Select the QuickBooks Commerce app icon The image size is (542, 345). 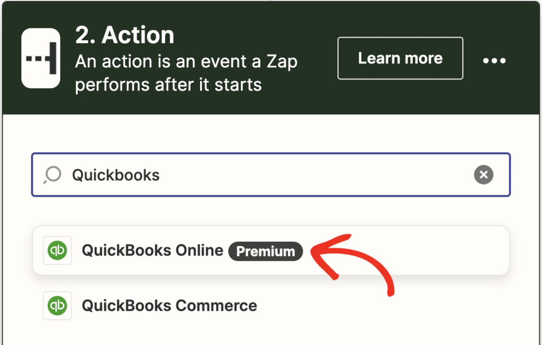click(x=57, y=305)
